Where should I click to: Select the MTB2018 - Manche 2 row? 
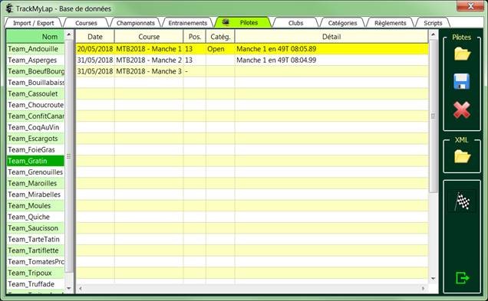252,60
